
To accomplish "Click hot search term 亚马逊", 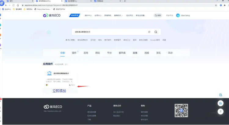I will (93, 40).
